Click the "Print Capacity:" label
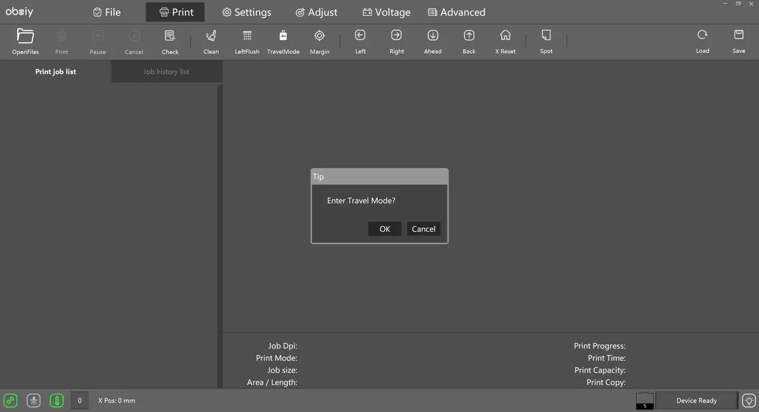The image size is (759, 412). [600, 370]
